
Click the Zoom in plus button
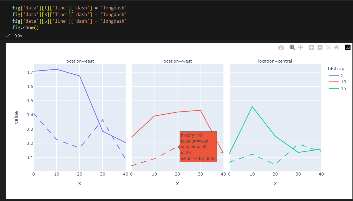click(x=312, y=47)
